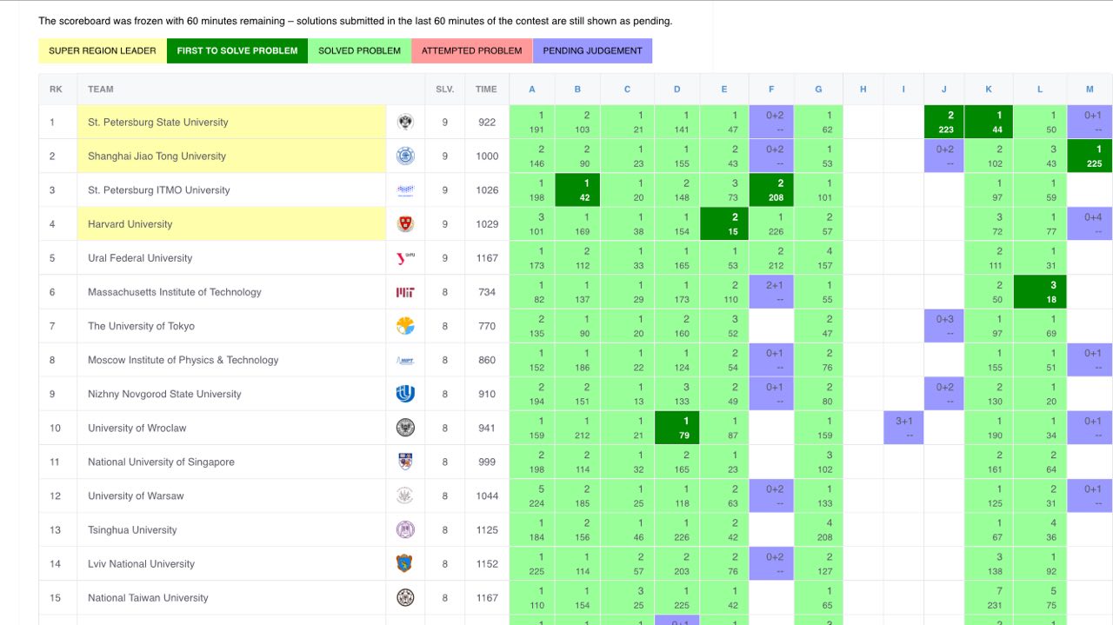
Task: Click the St. Petersburg State University logo icon
Action: pos(405,123)
